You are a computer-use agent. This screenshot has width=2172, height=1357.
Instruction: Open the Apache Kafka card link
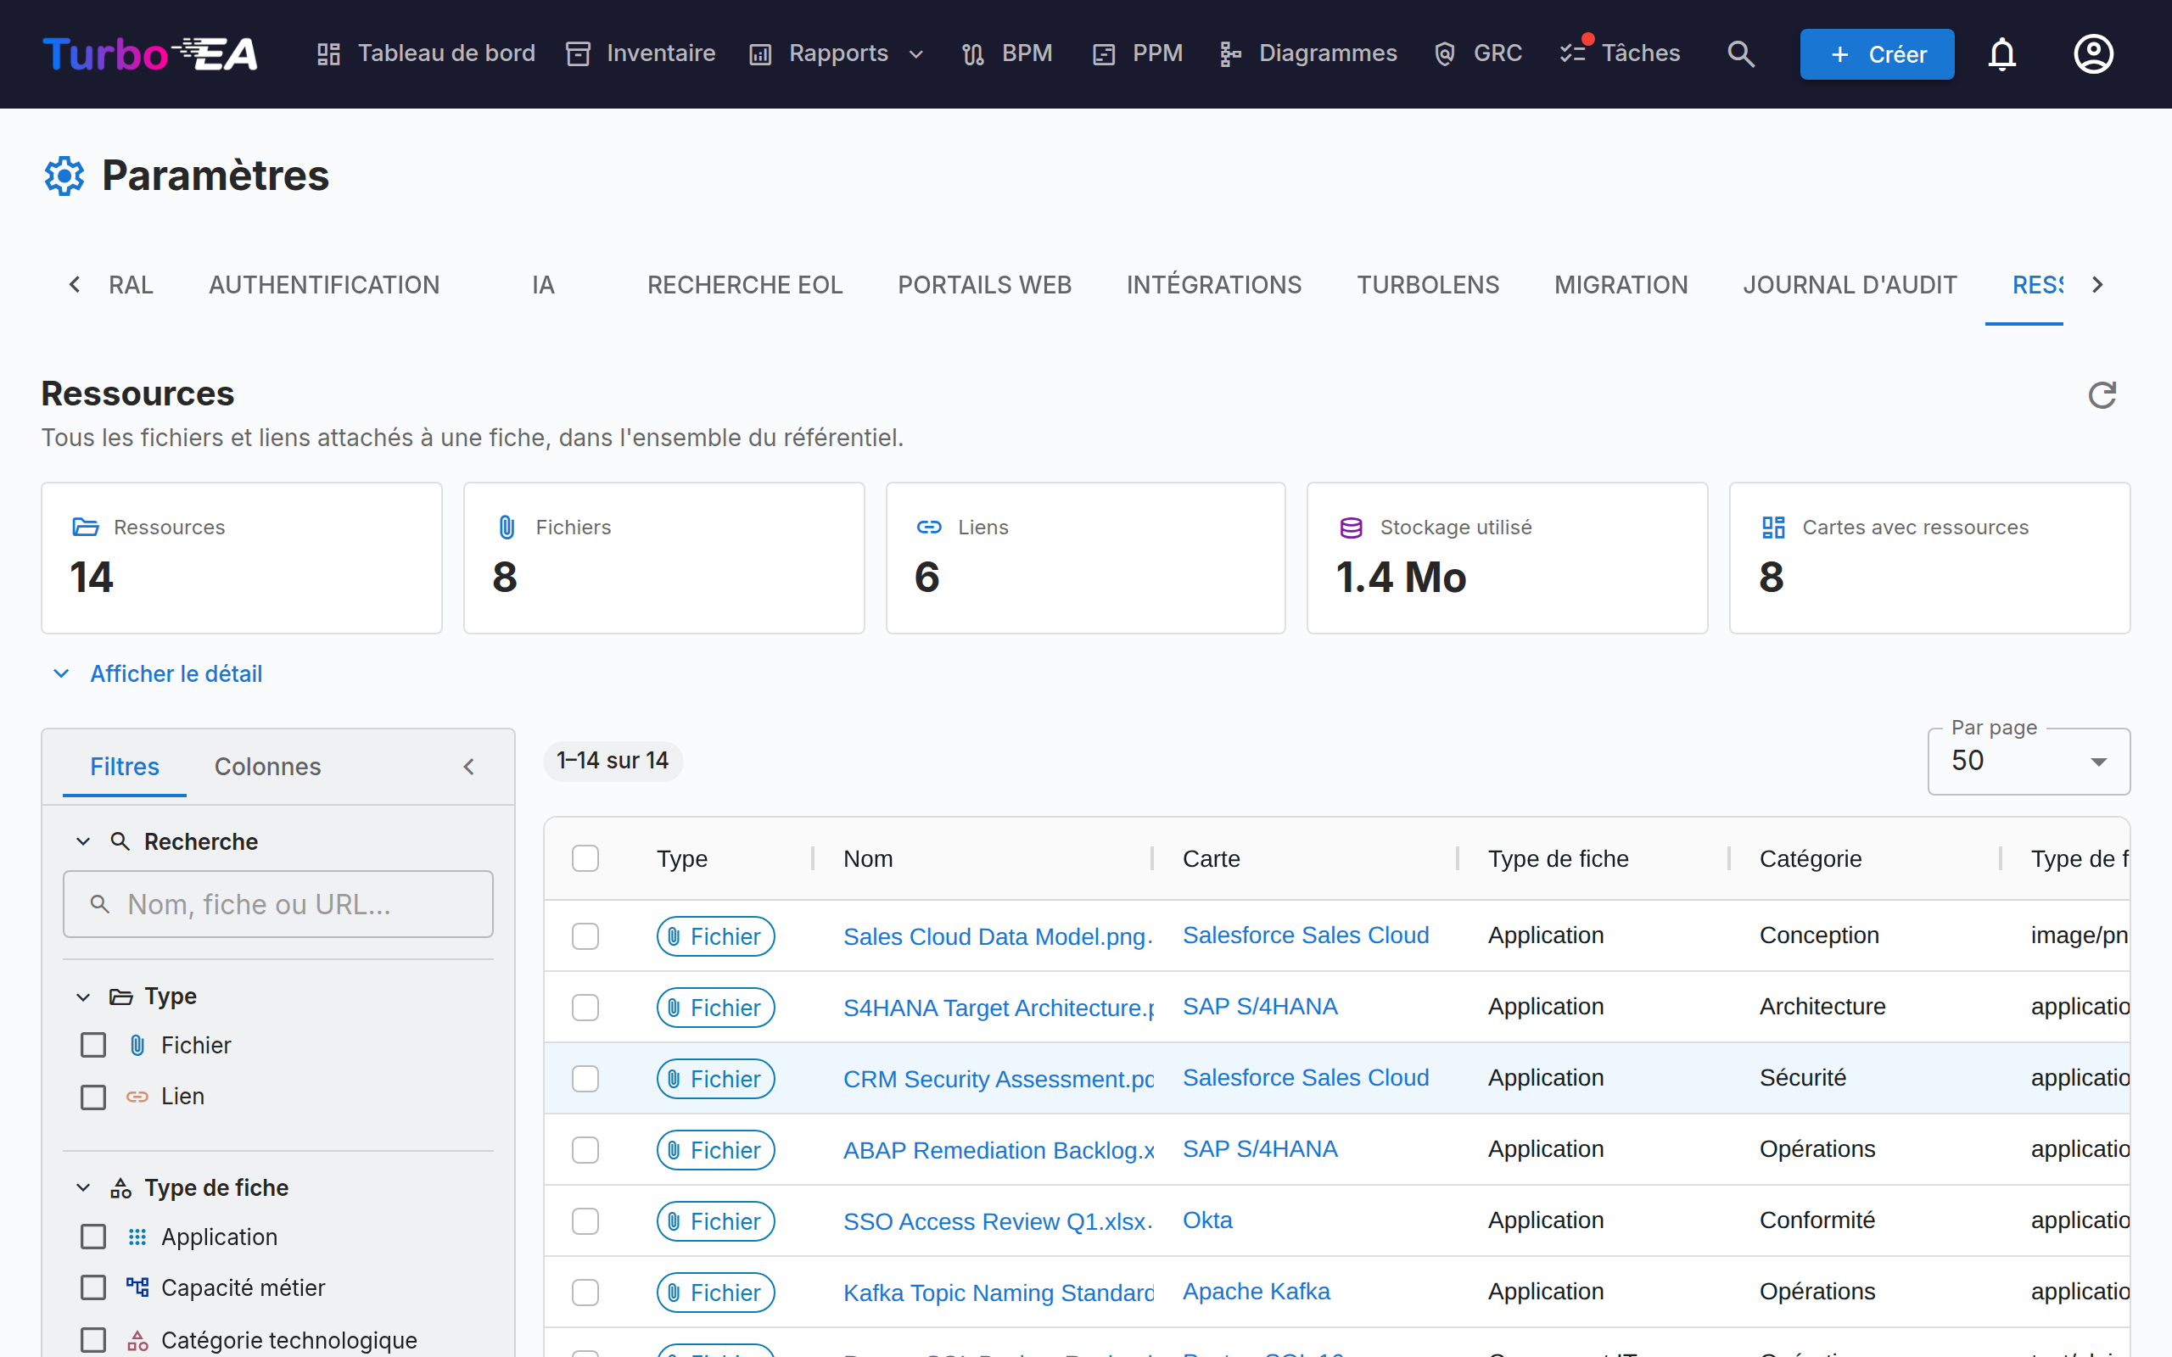pos(1256,1292)
